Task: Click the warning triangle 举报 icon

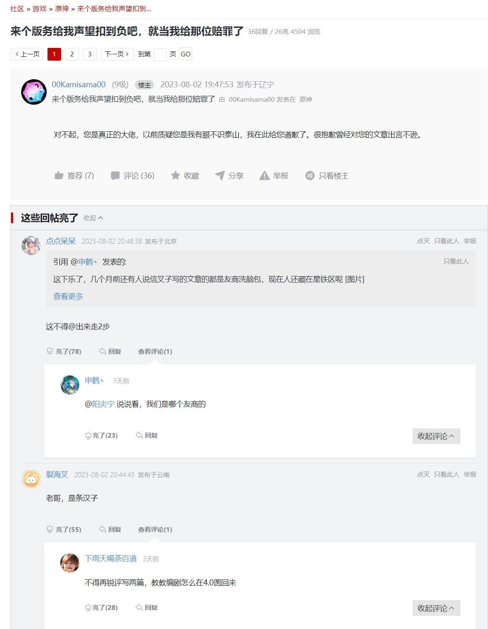Action: [265, 175]
